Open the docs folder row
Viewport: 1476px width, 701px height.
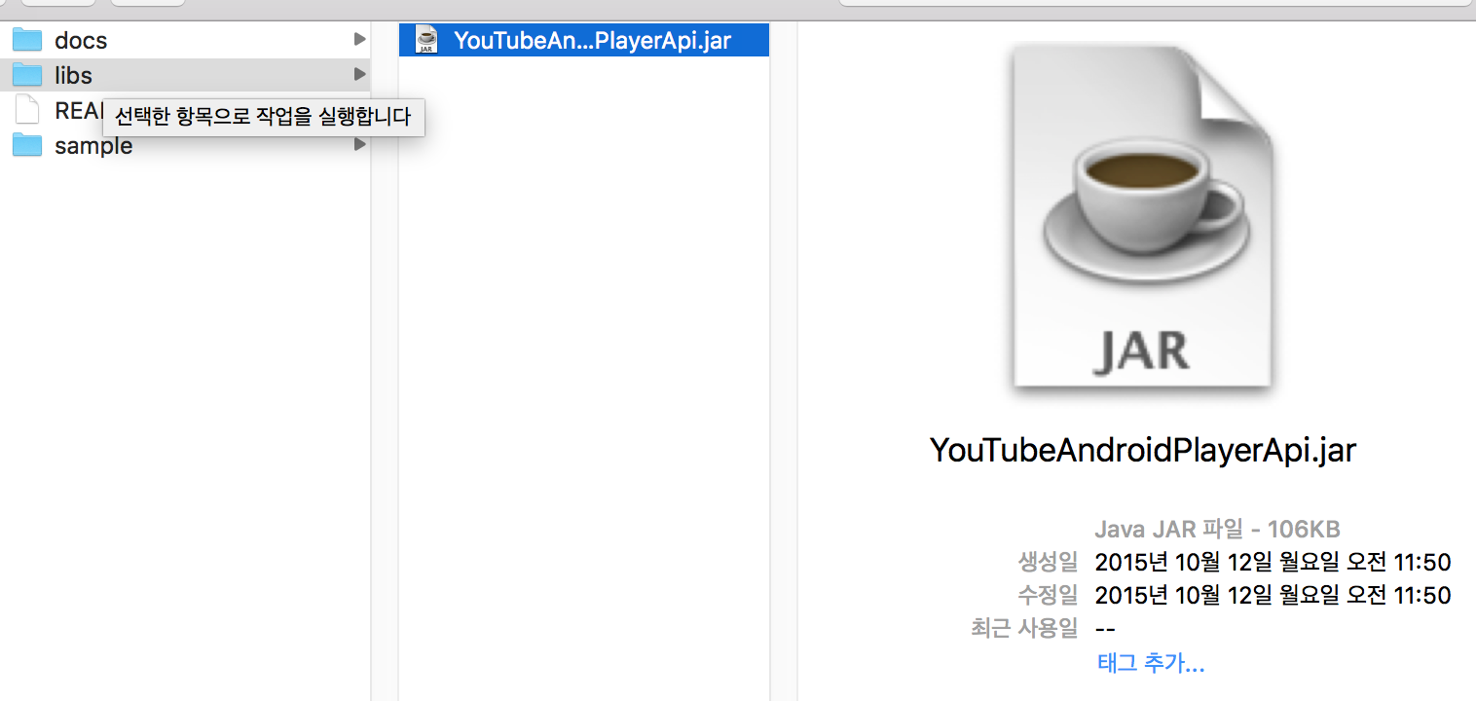pos(185,40)
